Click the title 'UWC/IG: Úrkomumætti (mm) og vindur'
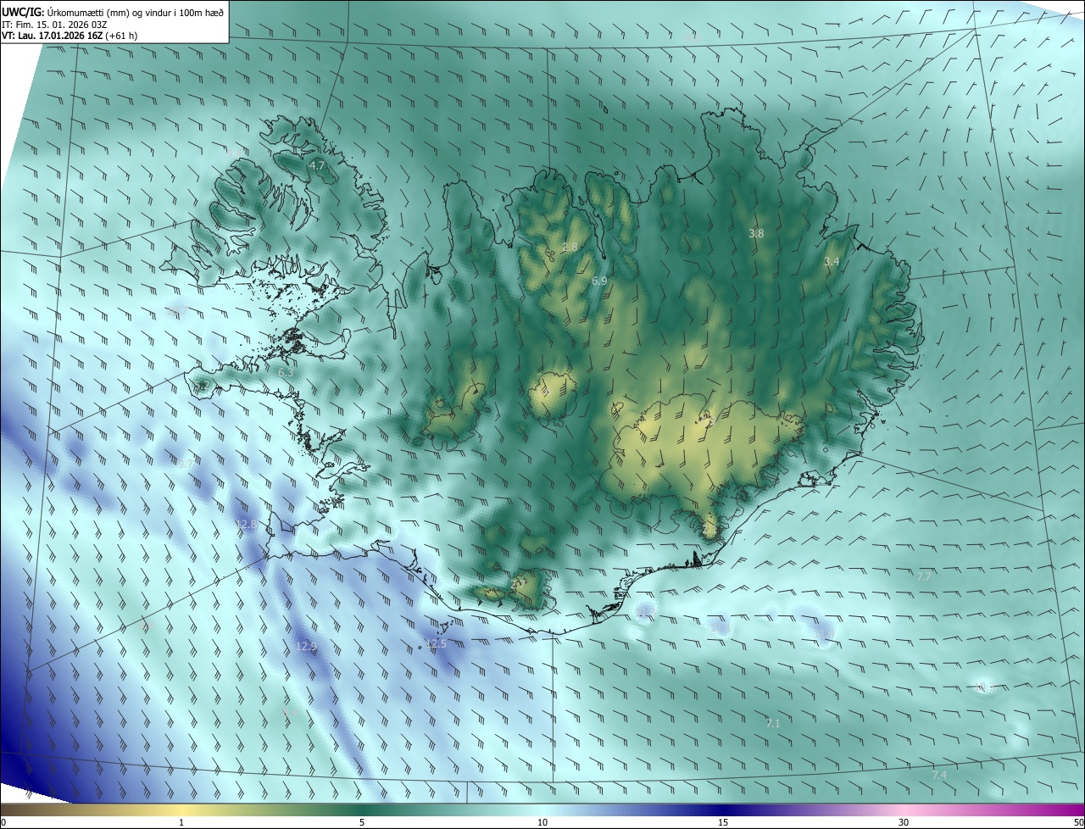The width and height of the screenshot is (1085, 829). tap(113, 12)
